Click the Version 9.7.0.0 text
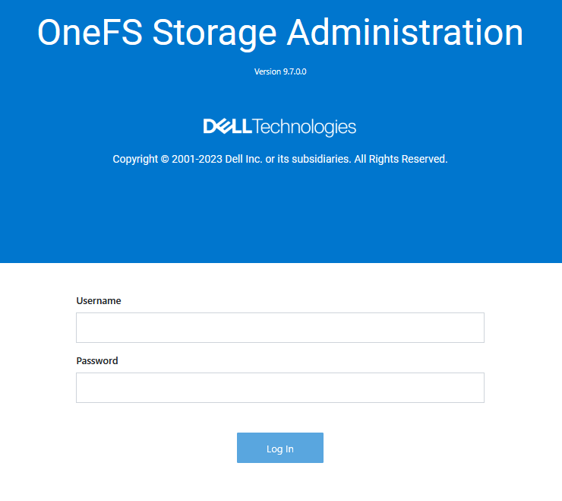Screen dimensions: 562x501 pyautogui.click(x=279, y=71)
